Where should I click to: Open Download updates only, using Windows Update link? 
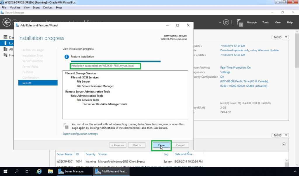(x=249, y=50)
